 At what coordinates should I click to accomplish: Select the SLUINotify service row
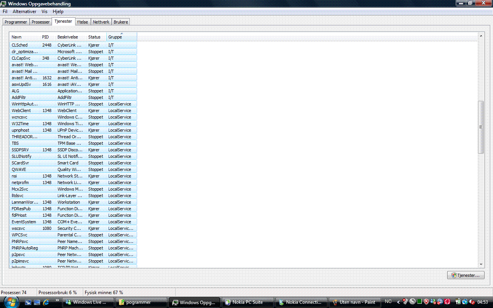pyautogui.click(x=73, y=156)
